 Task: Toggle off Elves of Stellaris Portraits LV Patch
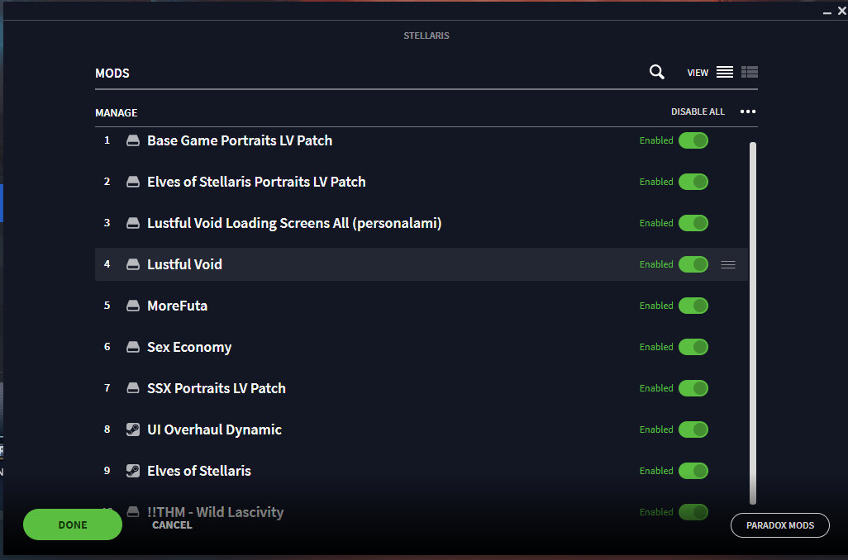click(x=693, y=182)
